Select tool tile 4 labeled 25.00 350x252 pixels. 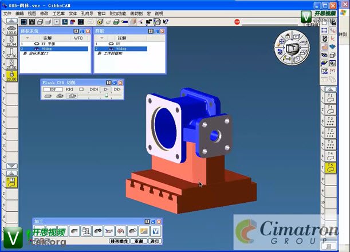pos(11,64)
